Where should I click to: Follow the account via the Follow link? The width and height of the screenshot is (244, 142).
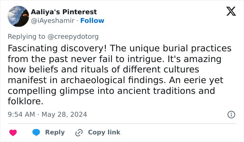[x=92, y=20]
